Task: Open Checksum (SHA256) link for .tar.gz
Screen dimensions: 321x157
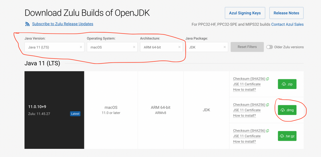Action: [249, 131]
